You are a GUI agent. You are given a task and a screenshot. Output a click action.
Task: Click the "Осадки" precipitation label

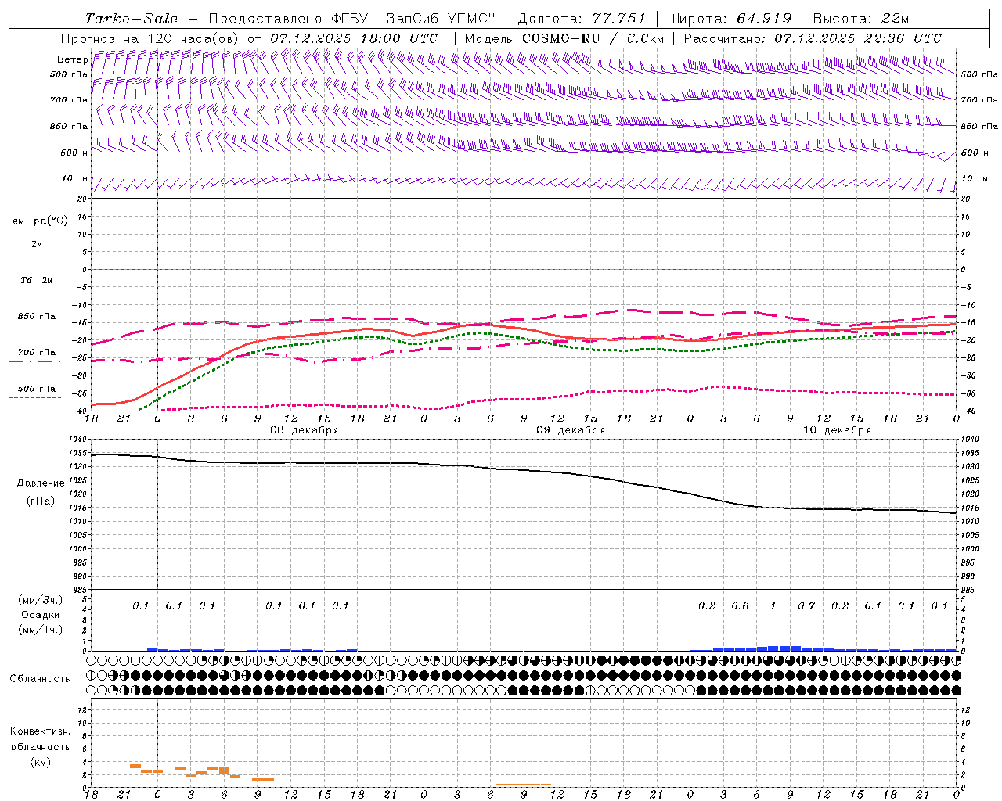coord(40,615)
